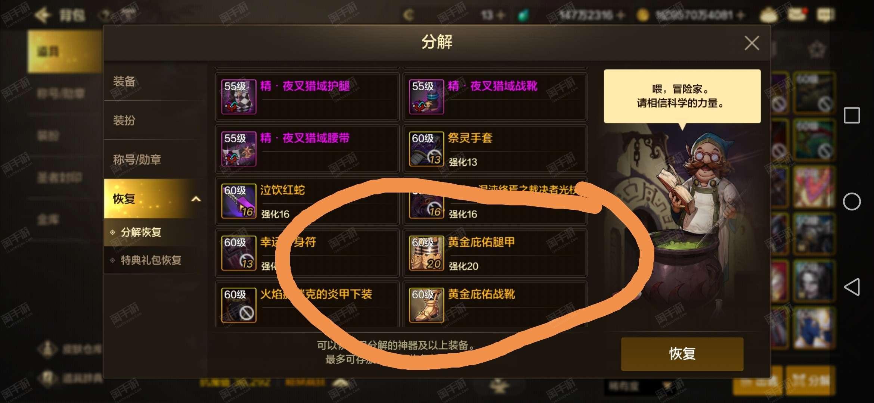Open the 装扮 category
874x403 pixels.
click(x=155, y=121)
